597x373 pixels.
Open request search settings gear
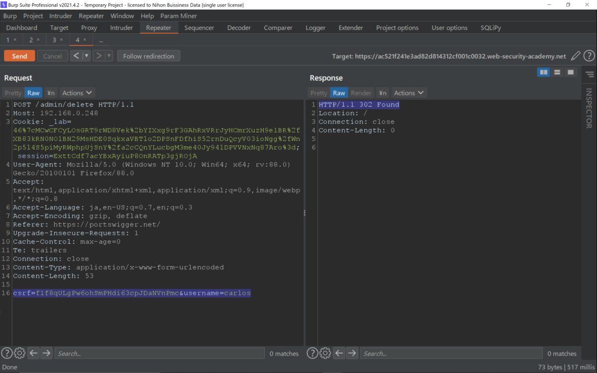pyautogui.click(x=19, y=353)
